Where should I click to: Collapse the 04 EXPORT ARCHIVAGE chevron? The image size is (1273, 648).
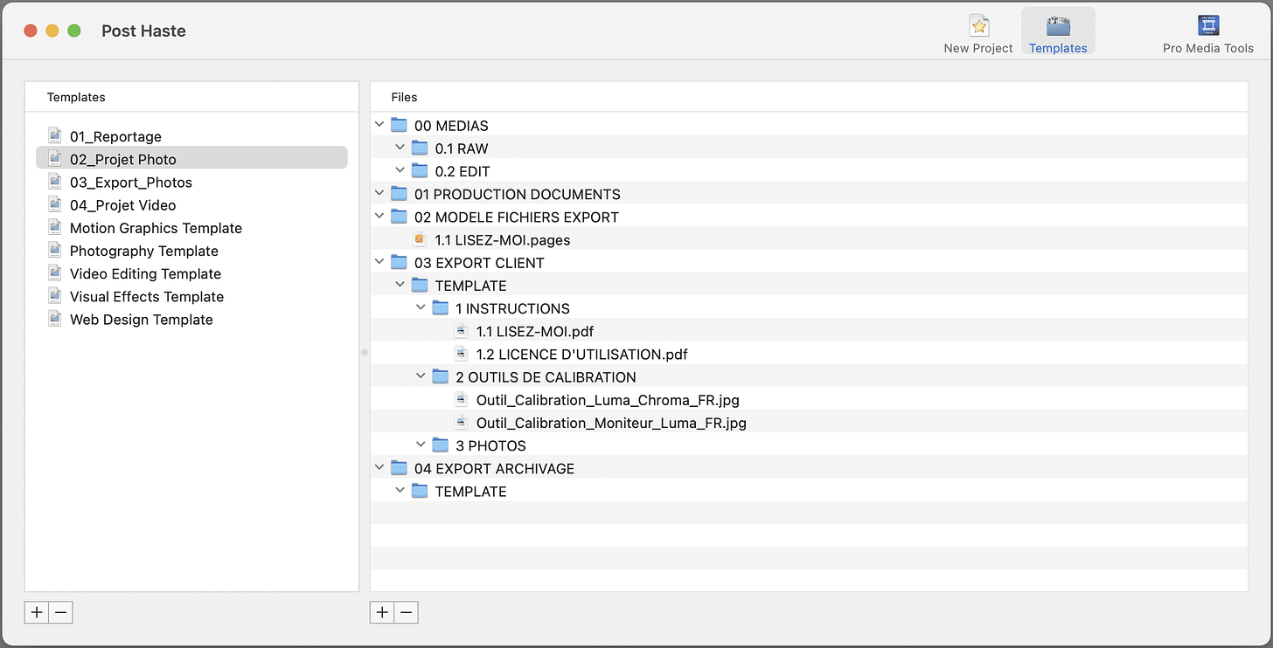(x=379, y=468)
